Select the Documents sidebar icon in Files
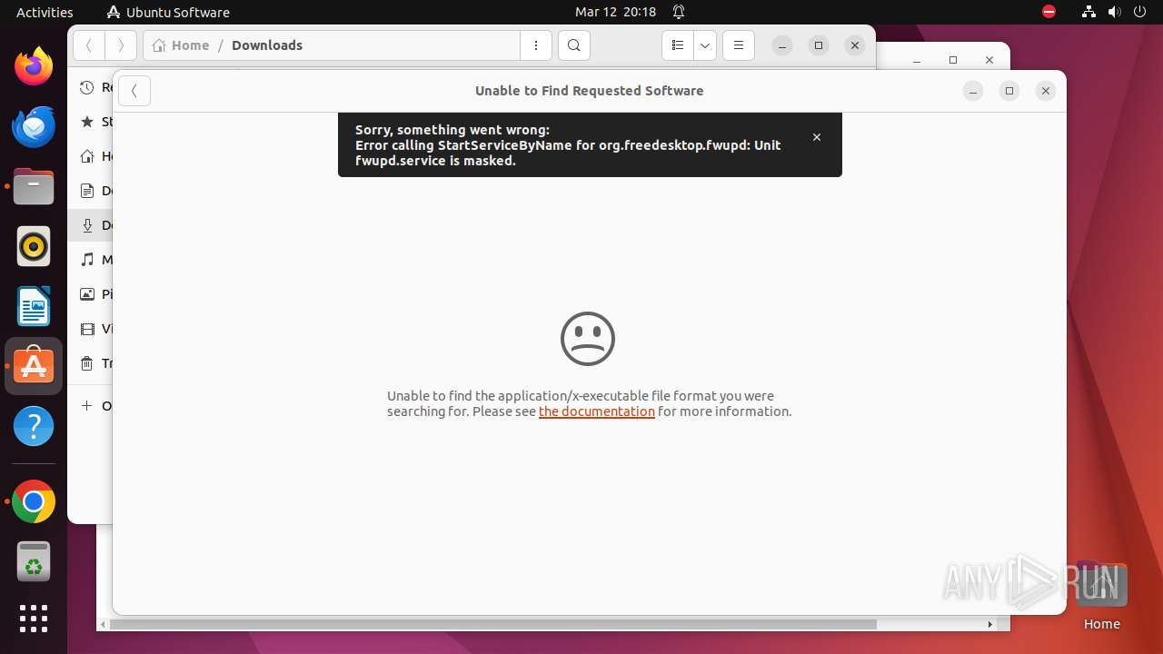The image size is (1163, 654). [x=87, y=191]
